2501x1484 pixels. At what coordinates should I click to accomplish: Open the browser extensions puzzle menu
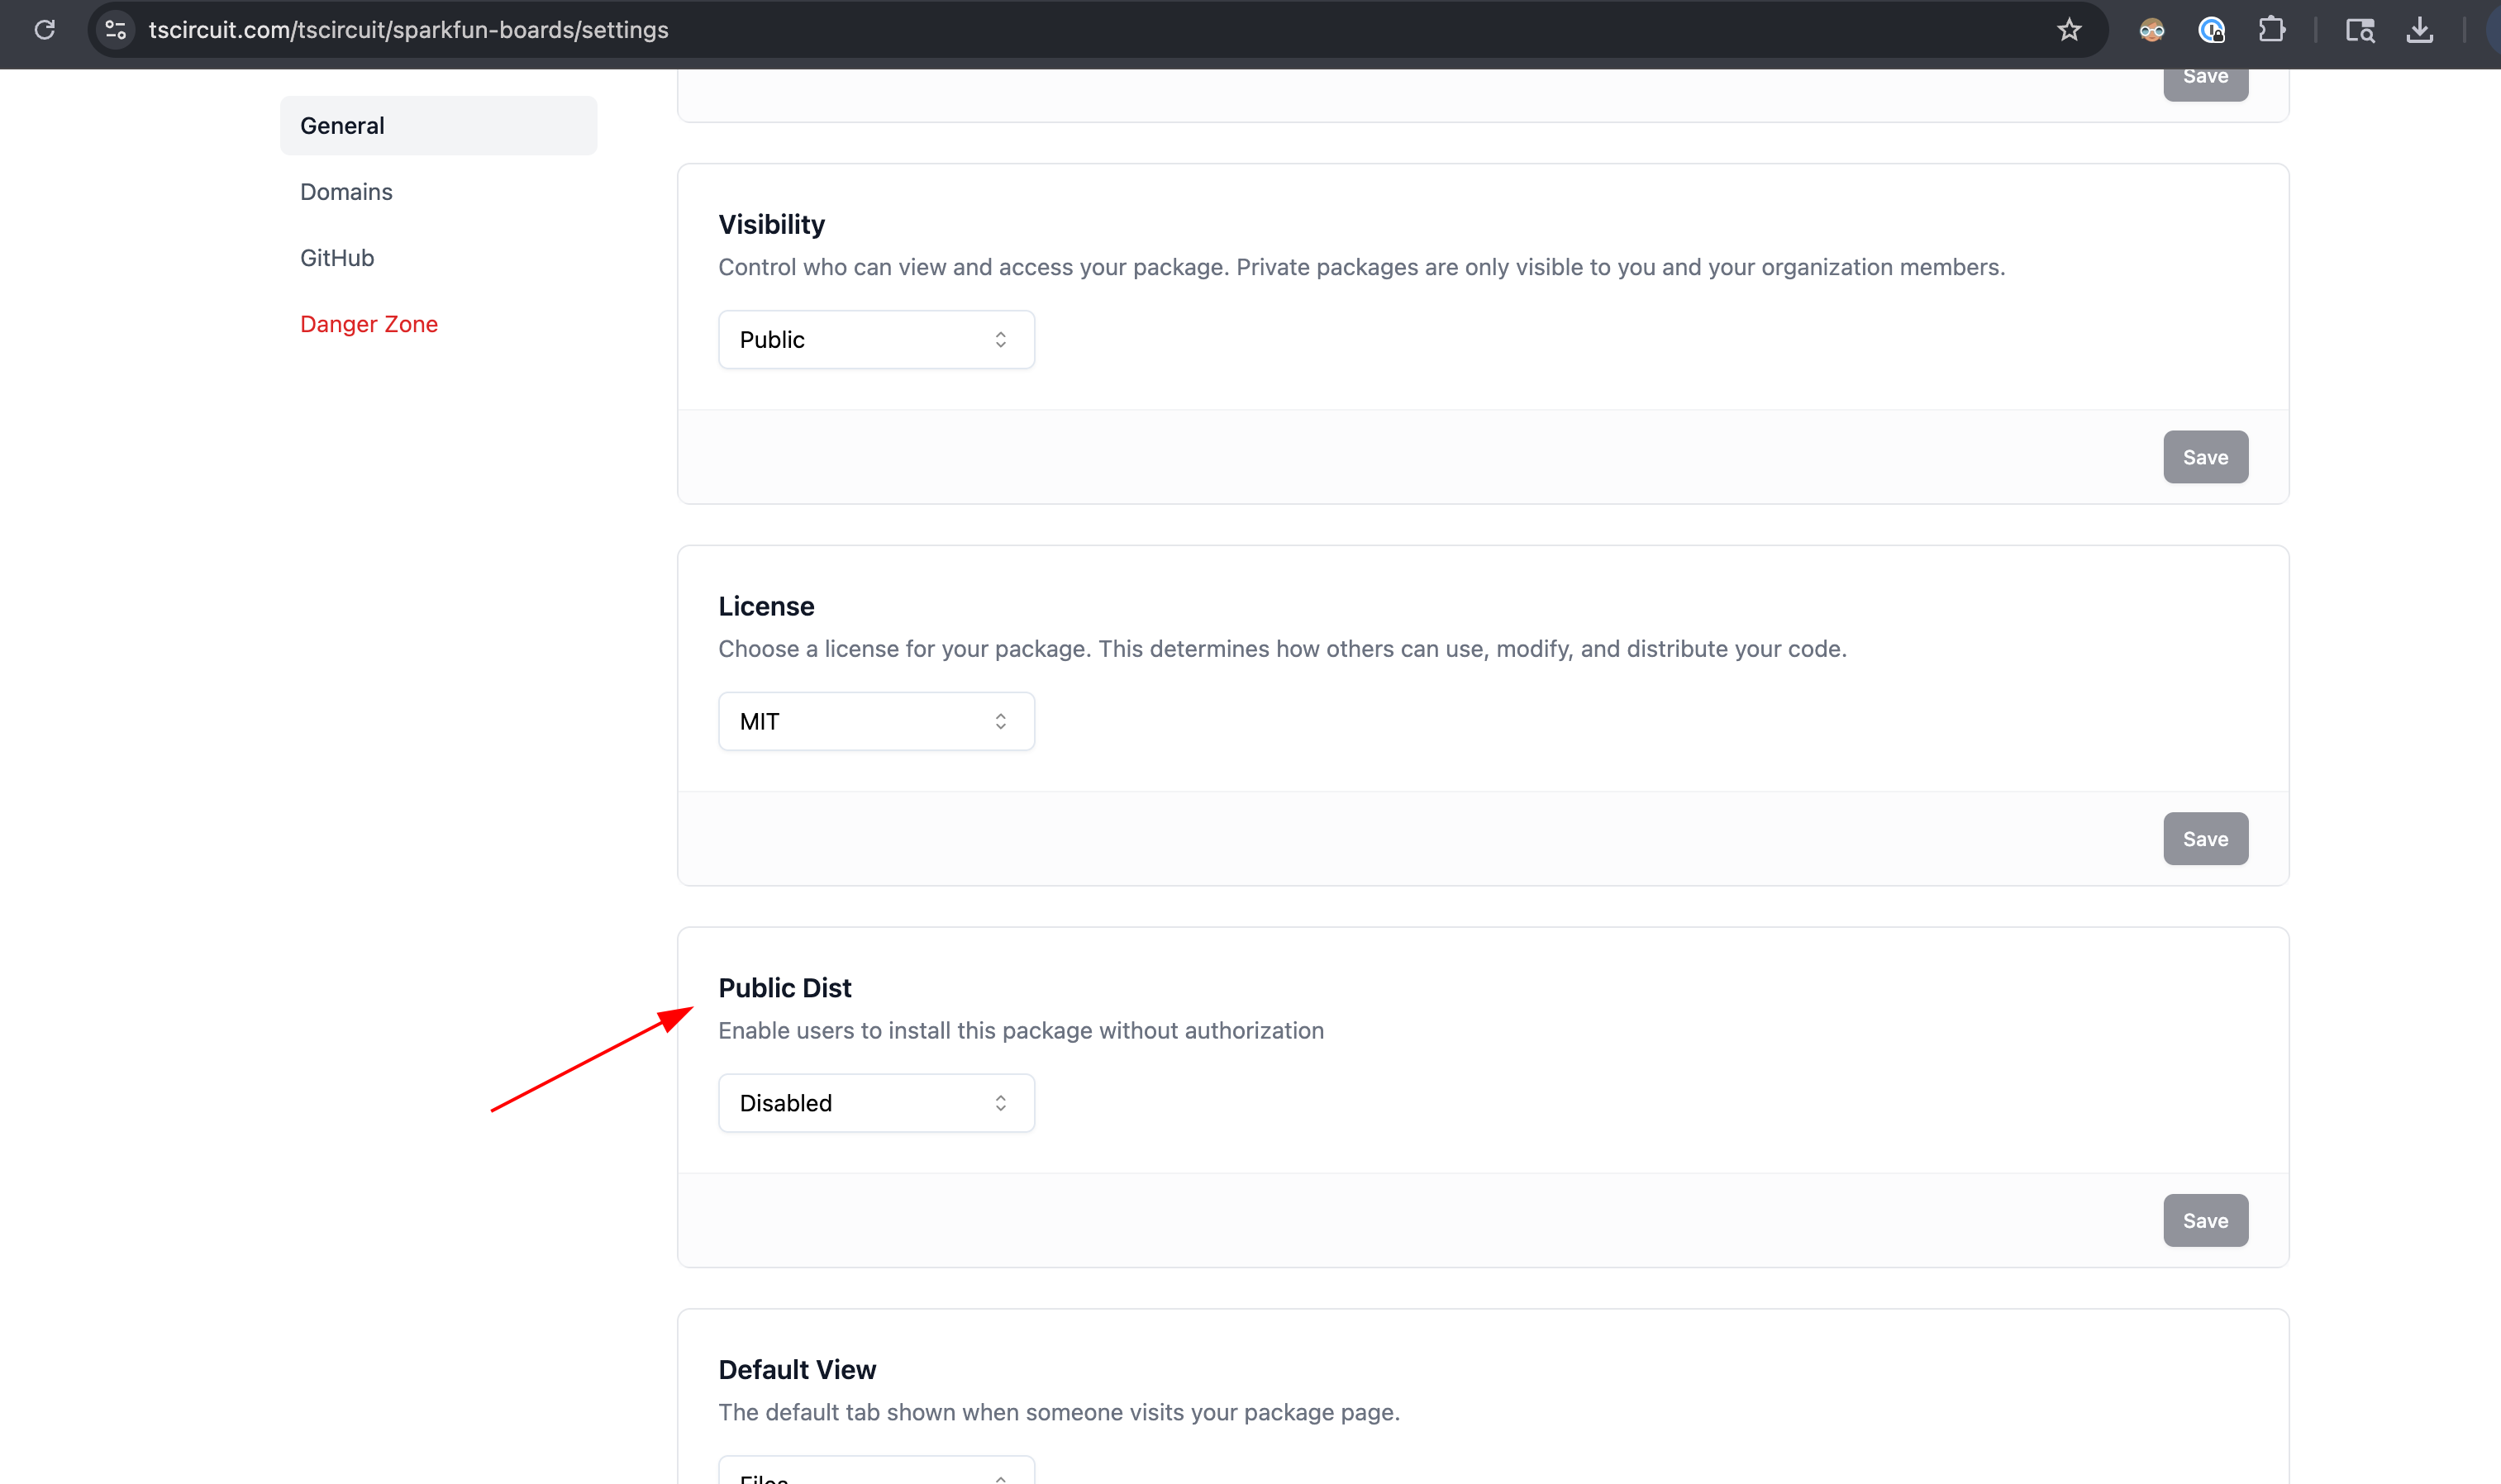(2272, 29)
